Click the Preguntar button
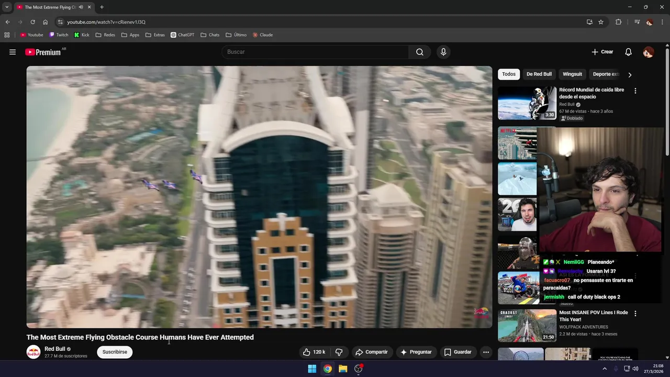Image resolution: width=670 pixels, height=377 pixels. tap(416, 352)
